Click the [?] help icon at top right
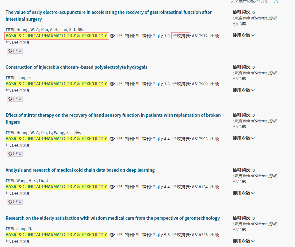Viewport: 295px width, 247px height. click(276, 1)
